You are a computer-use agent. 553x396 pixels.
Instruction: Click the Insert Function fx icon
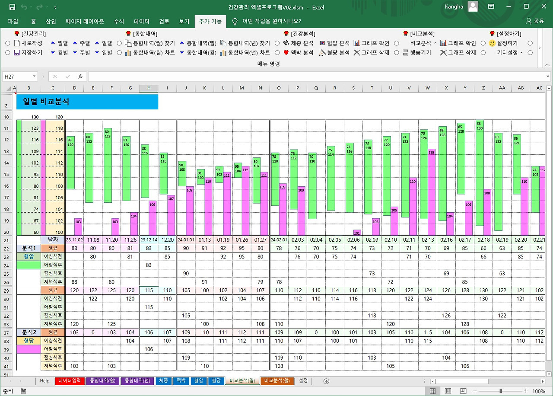click(x=80, y=77)
